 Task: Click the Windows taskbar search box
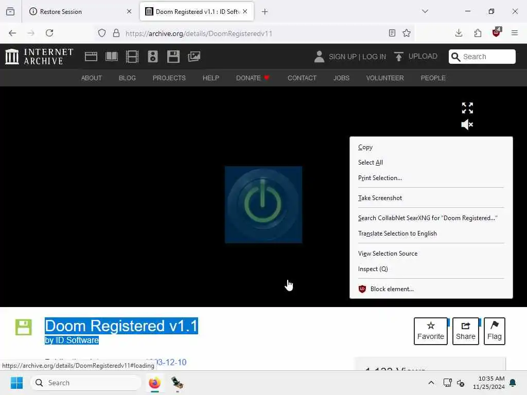click(x=86, y=383)
